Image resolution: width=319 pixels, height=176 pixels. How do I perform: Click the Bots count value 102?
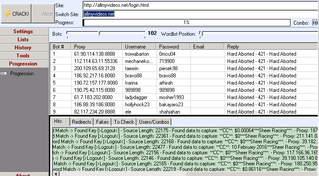(x=152, y=33)
